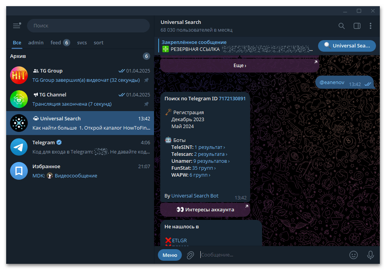Click the Интересы аккаунта inline button

tap(205, 209)
